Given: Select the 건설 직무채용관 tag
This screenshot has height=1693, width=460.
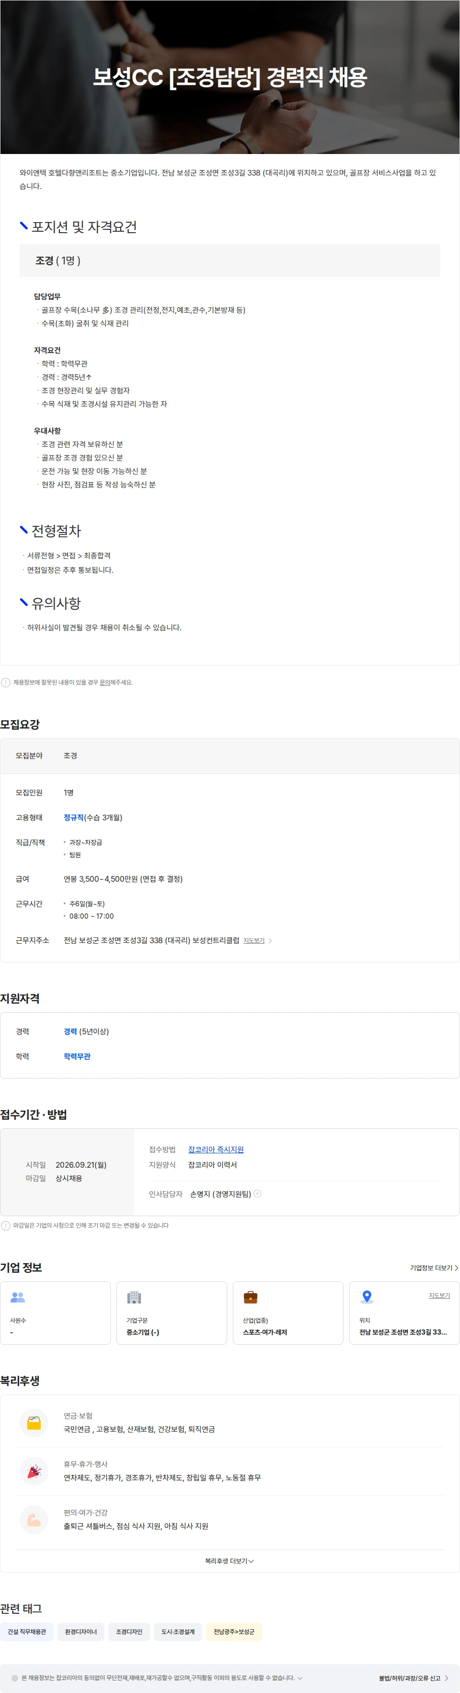Looking at the screenshot, I should pos(27,1632).
